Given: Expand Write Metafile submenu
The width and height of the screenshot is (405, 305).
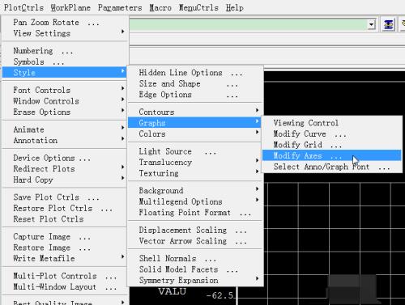Looking at the screenshot, I should [64, 258].
